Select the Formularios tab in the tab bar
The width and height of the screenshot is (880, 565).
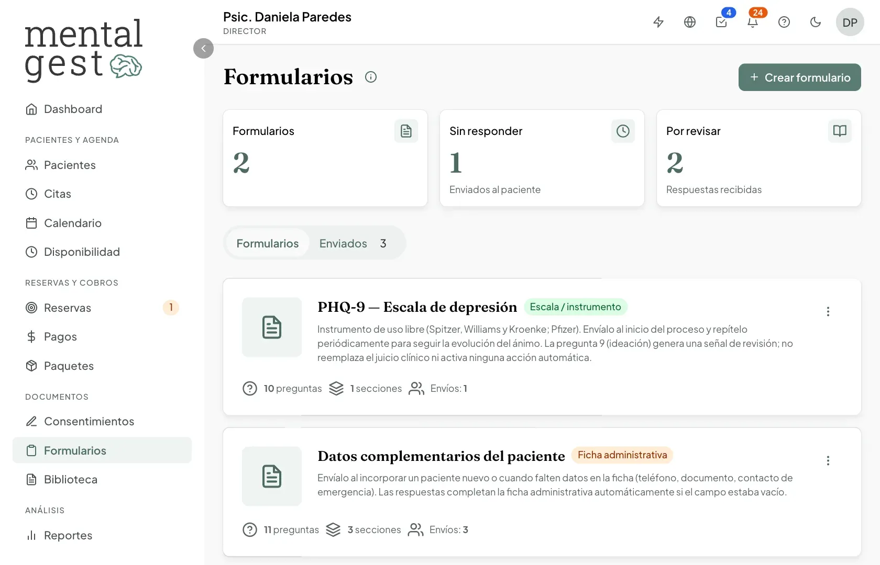(x=268, y=243)
